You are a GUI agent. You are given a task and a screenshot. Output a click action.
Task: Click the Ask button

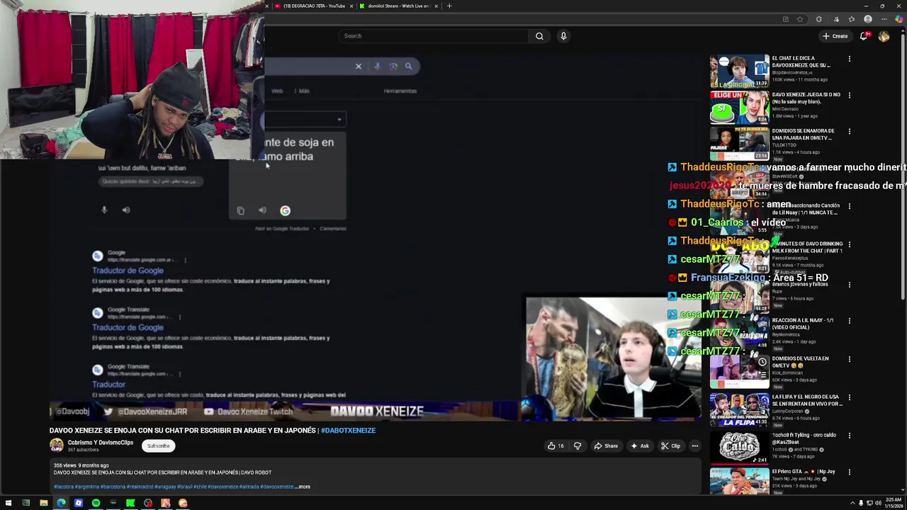click(638, 446)
